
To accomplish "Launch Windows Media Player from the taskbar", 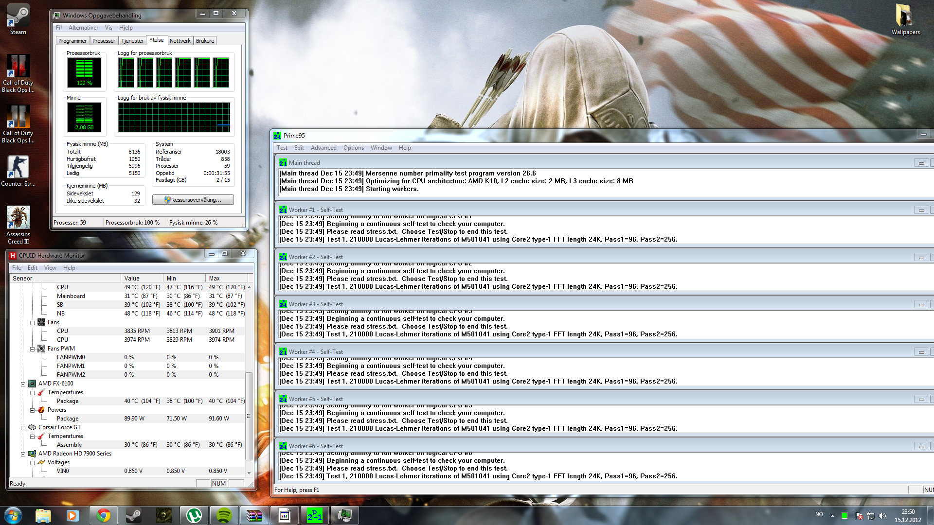I will coord(73,515).
